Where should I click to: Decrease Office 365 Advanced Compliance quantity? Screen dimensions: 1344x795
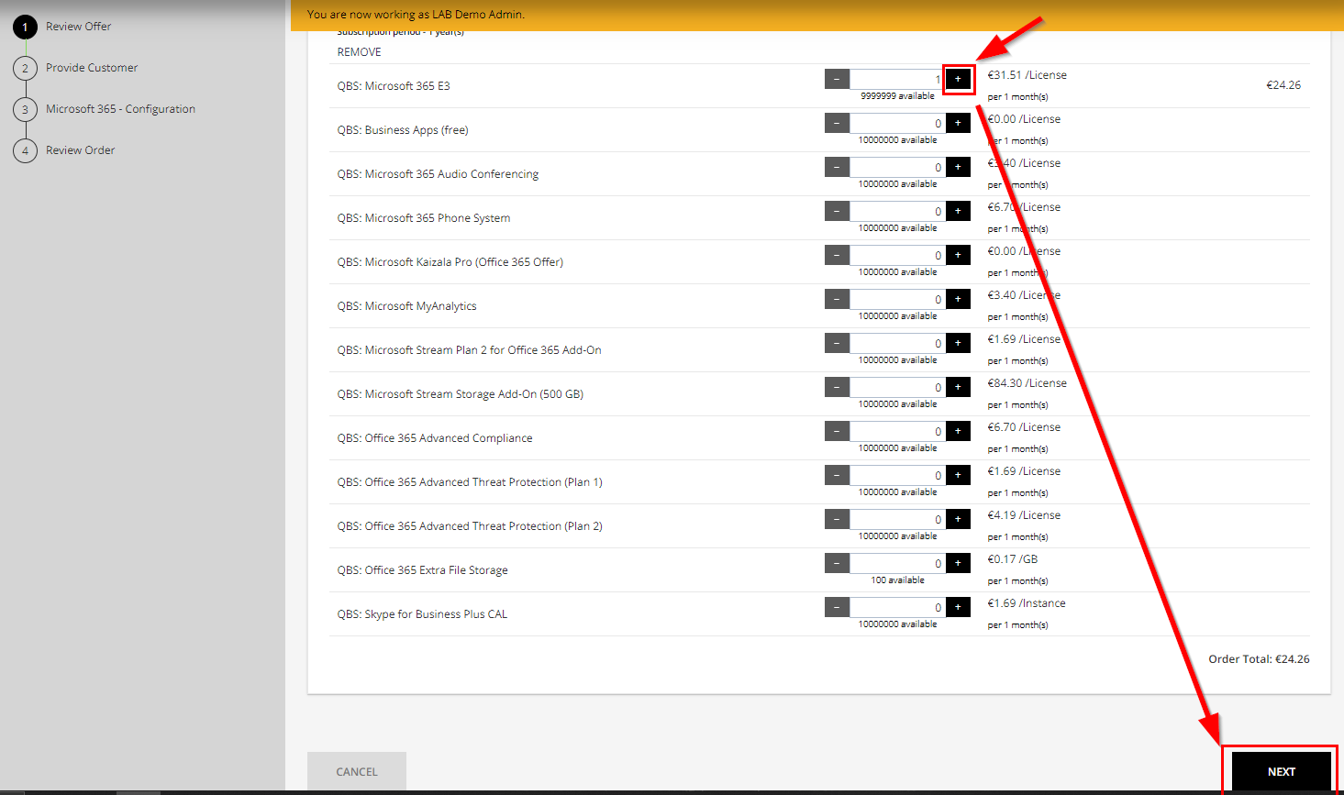coord(837,431)
